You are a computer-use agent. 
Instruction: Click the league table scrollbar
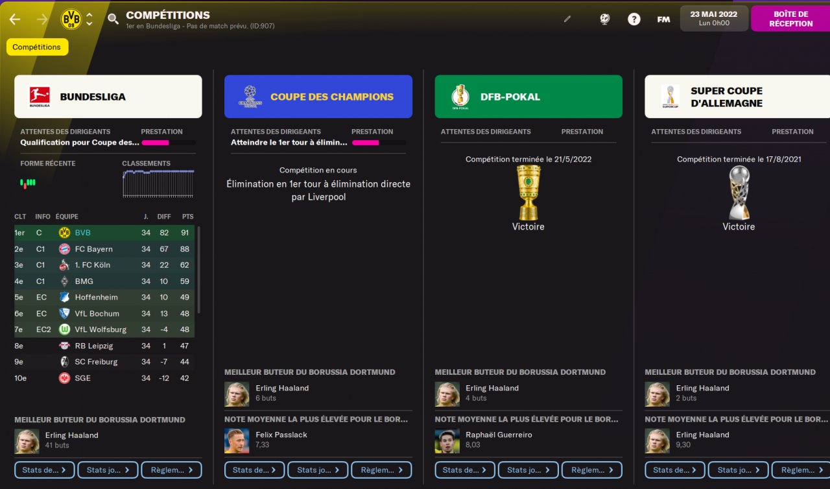pyautogui.click(x=198, y=269)
